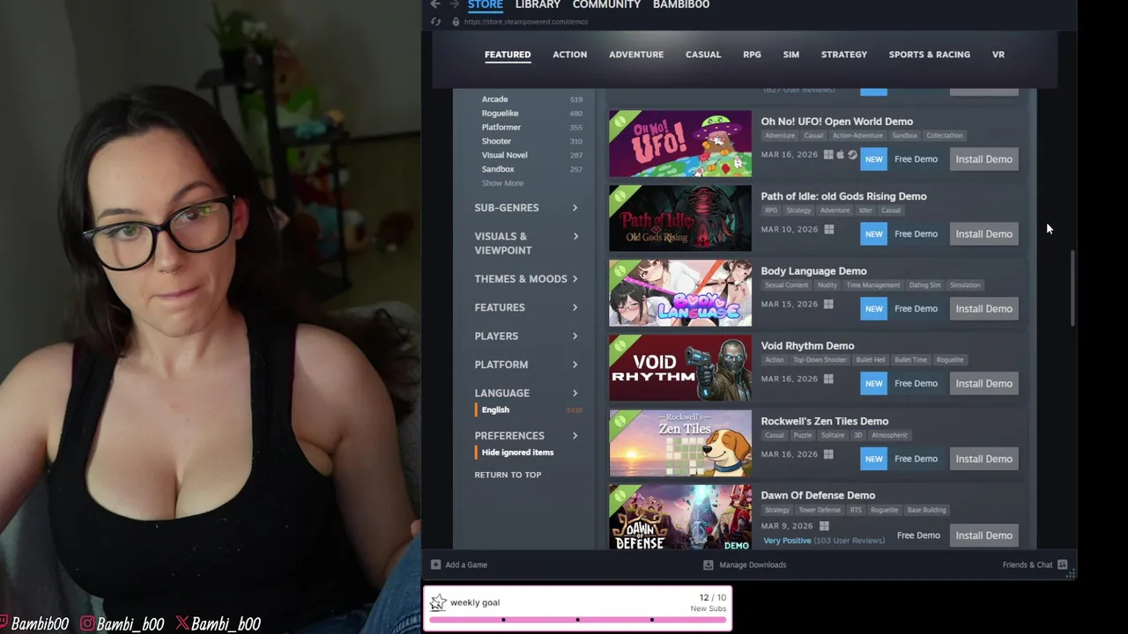Switch to the VR tab
The width and height of the screenshot is (1128, 634).
tap(998, 55)
